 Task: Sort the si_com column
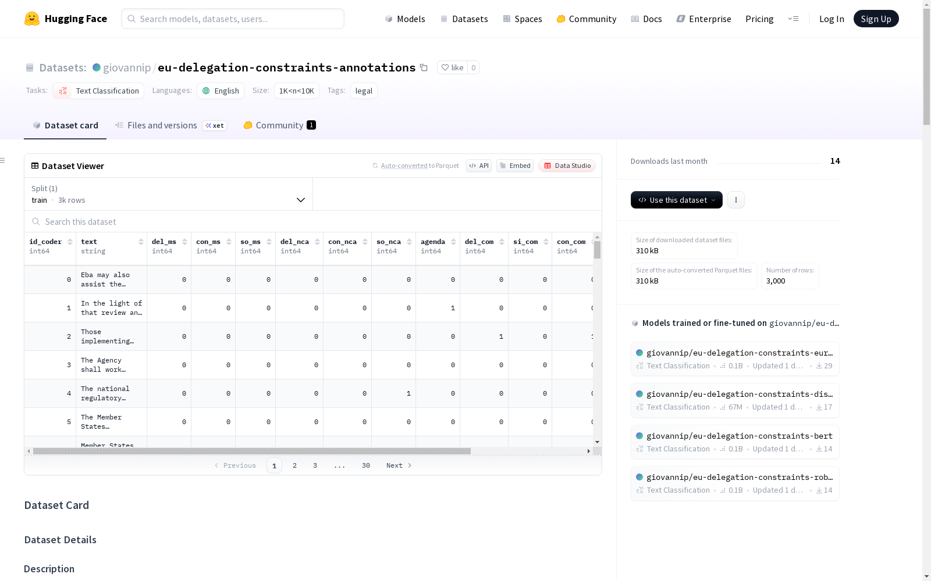[x=545, y=242]
